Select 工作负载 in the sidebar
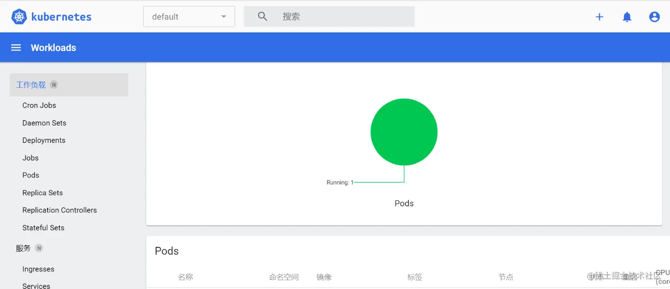Image resolution: width=670 pixels, height=289 pixels. [69, 85]
